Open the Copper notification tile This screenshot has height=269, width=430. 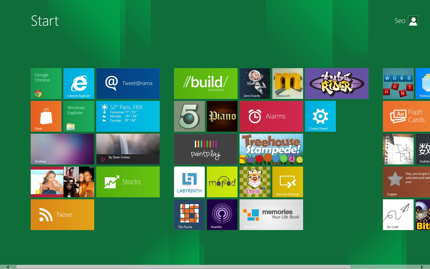point(406,182)
